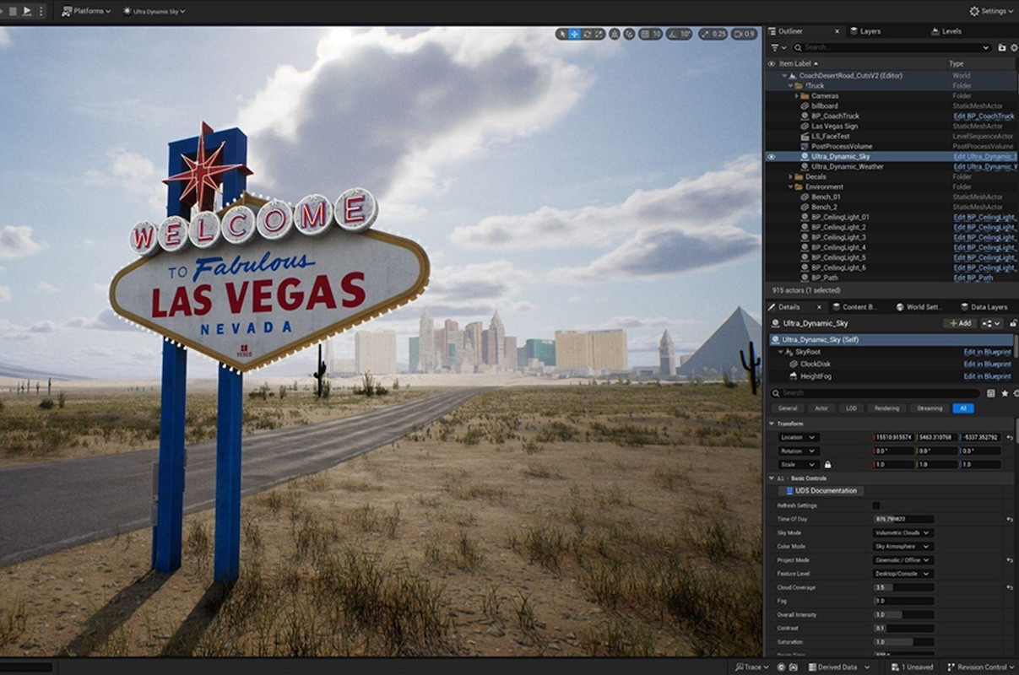Click the select mode arrow tool
Screen dimensions: 1019x675
click(x=562, y=35)
